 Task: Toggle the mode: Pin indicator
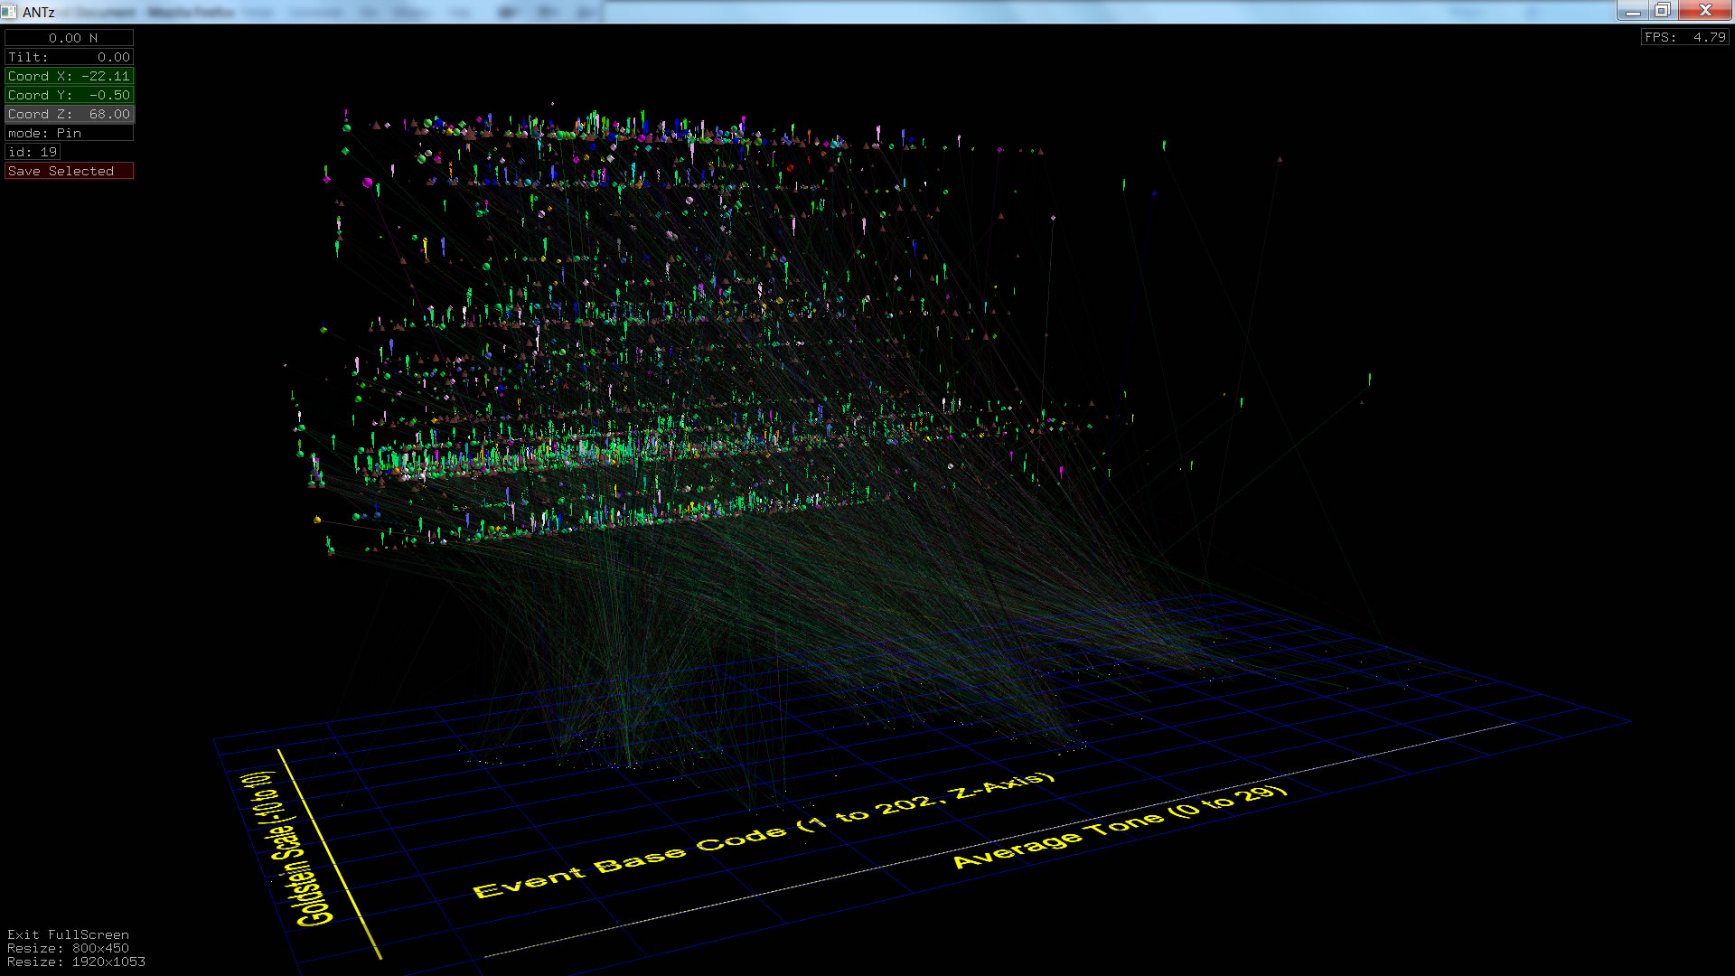point(69,133)
